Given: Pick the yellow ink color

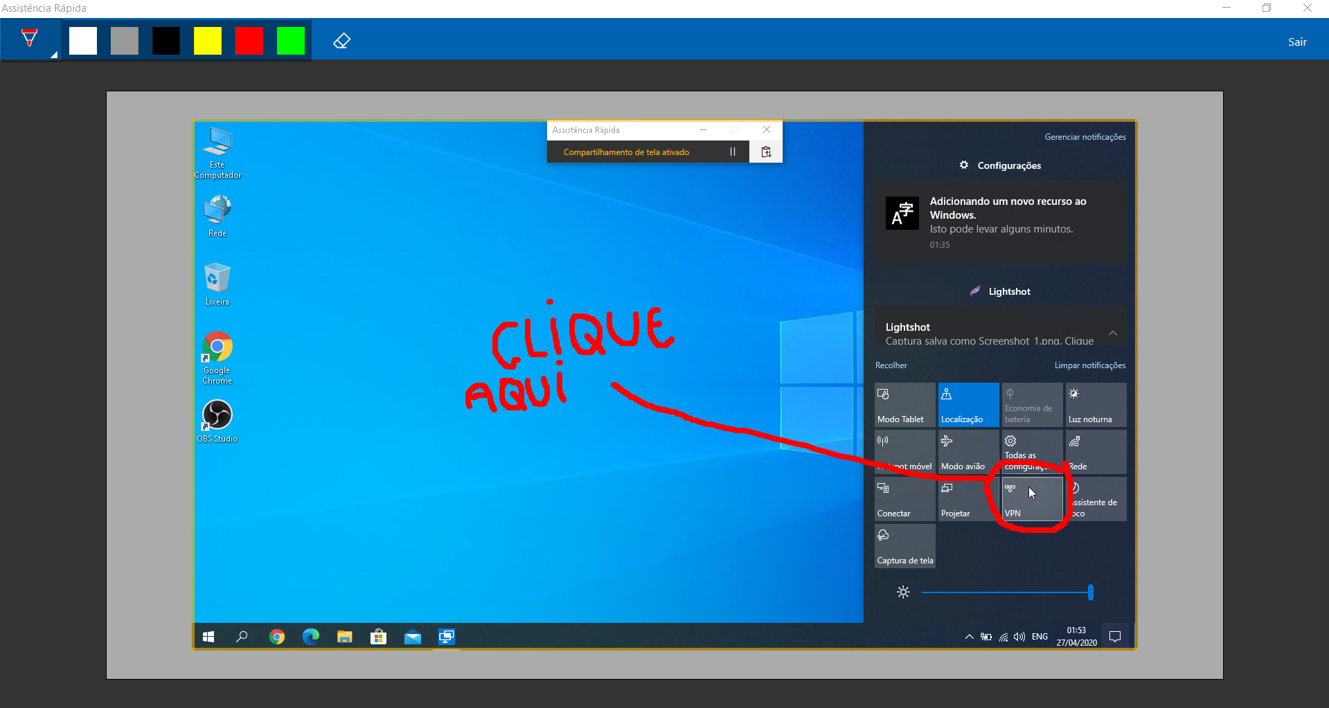Looking at the screenshot, I should pyautogui.click(x=208, y=41).
